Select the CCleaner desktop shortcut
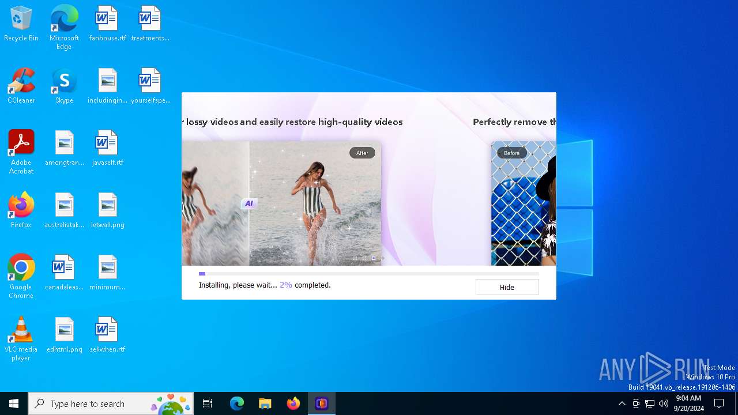This screenshot has width=738, height=415. (x=21, y=86)
